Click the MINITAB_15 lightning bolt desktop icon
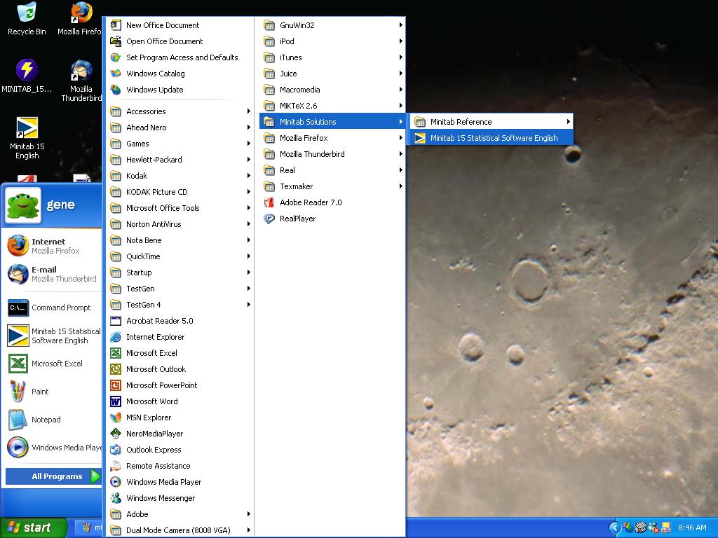Viewport: 718px width, 538px height. (x=27, y=71)
